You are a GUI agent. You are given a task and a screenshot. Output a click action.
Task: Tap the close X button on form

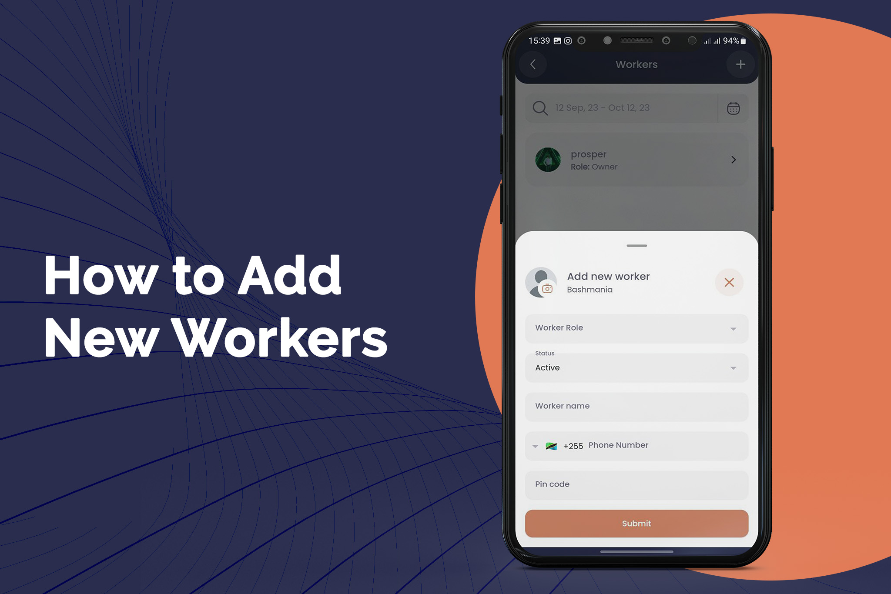coord(729,282)
